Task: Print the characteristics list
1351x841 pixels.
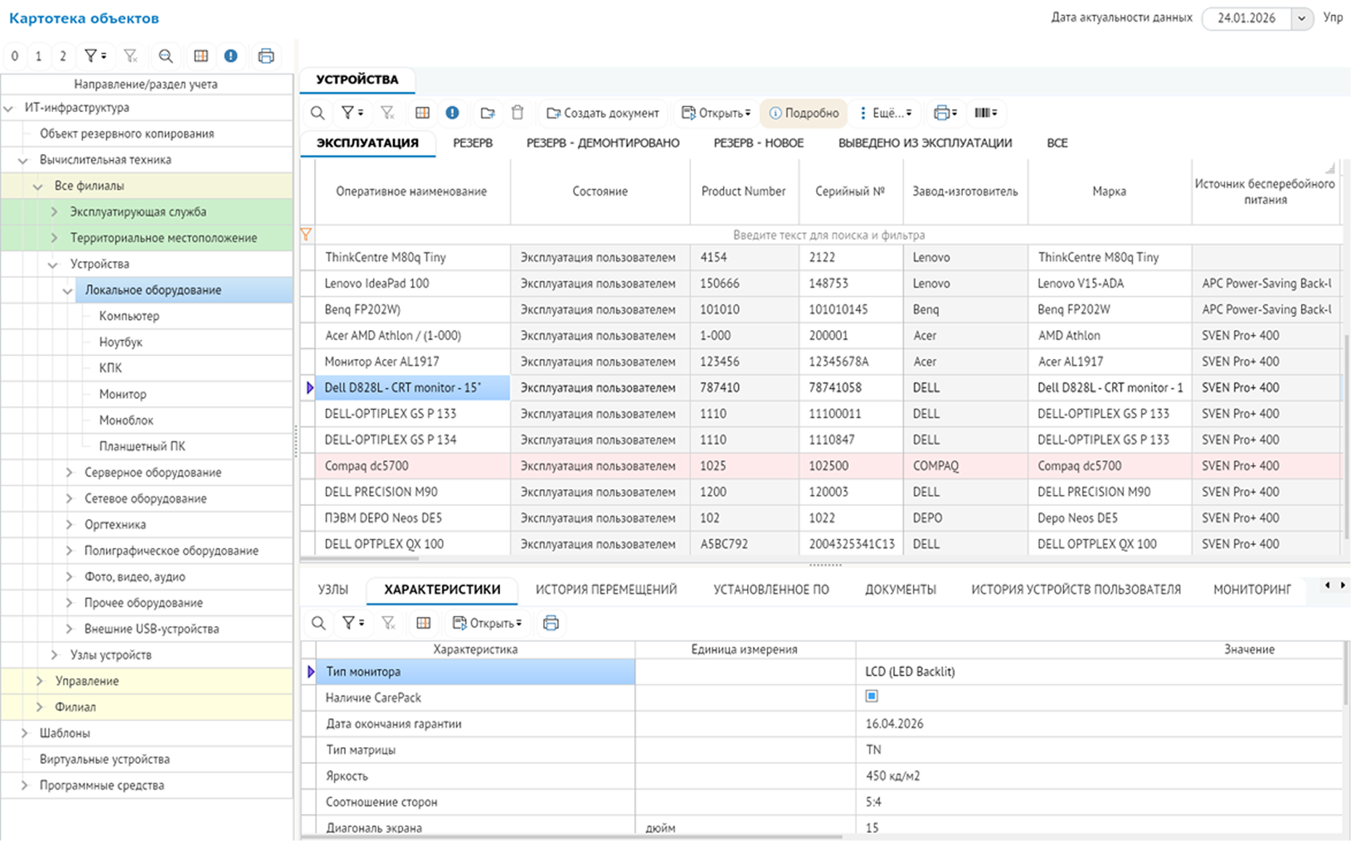Action: tap(551, 623)
